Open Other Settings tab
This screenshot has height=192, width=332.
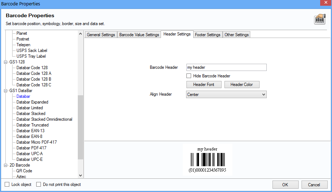pos(237,35)
